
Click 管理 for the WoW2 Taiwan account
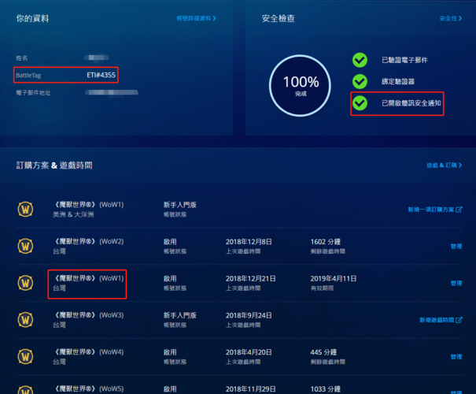tap(456, 246)
